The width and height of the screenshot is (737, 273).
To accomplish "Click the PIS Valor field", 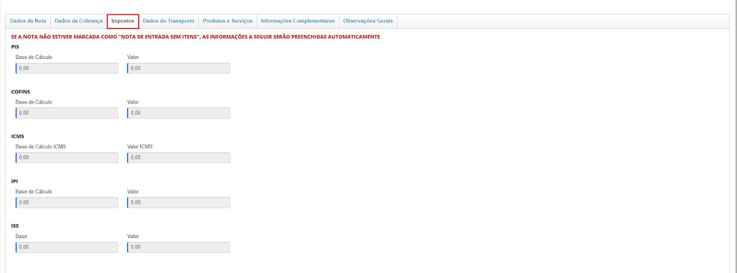I will (x=179, y=68).
